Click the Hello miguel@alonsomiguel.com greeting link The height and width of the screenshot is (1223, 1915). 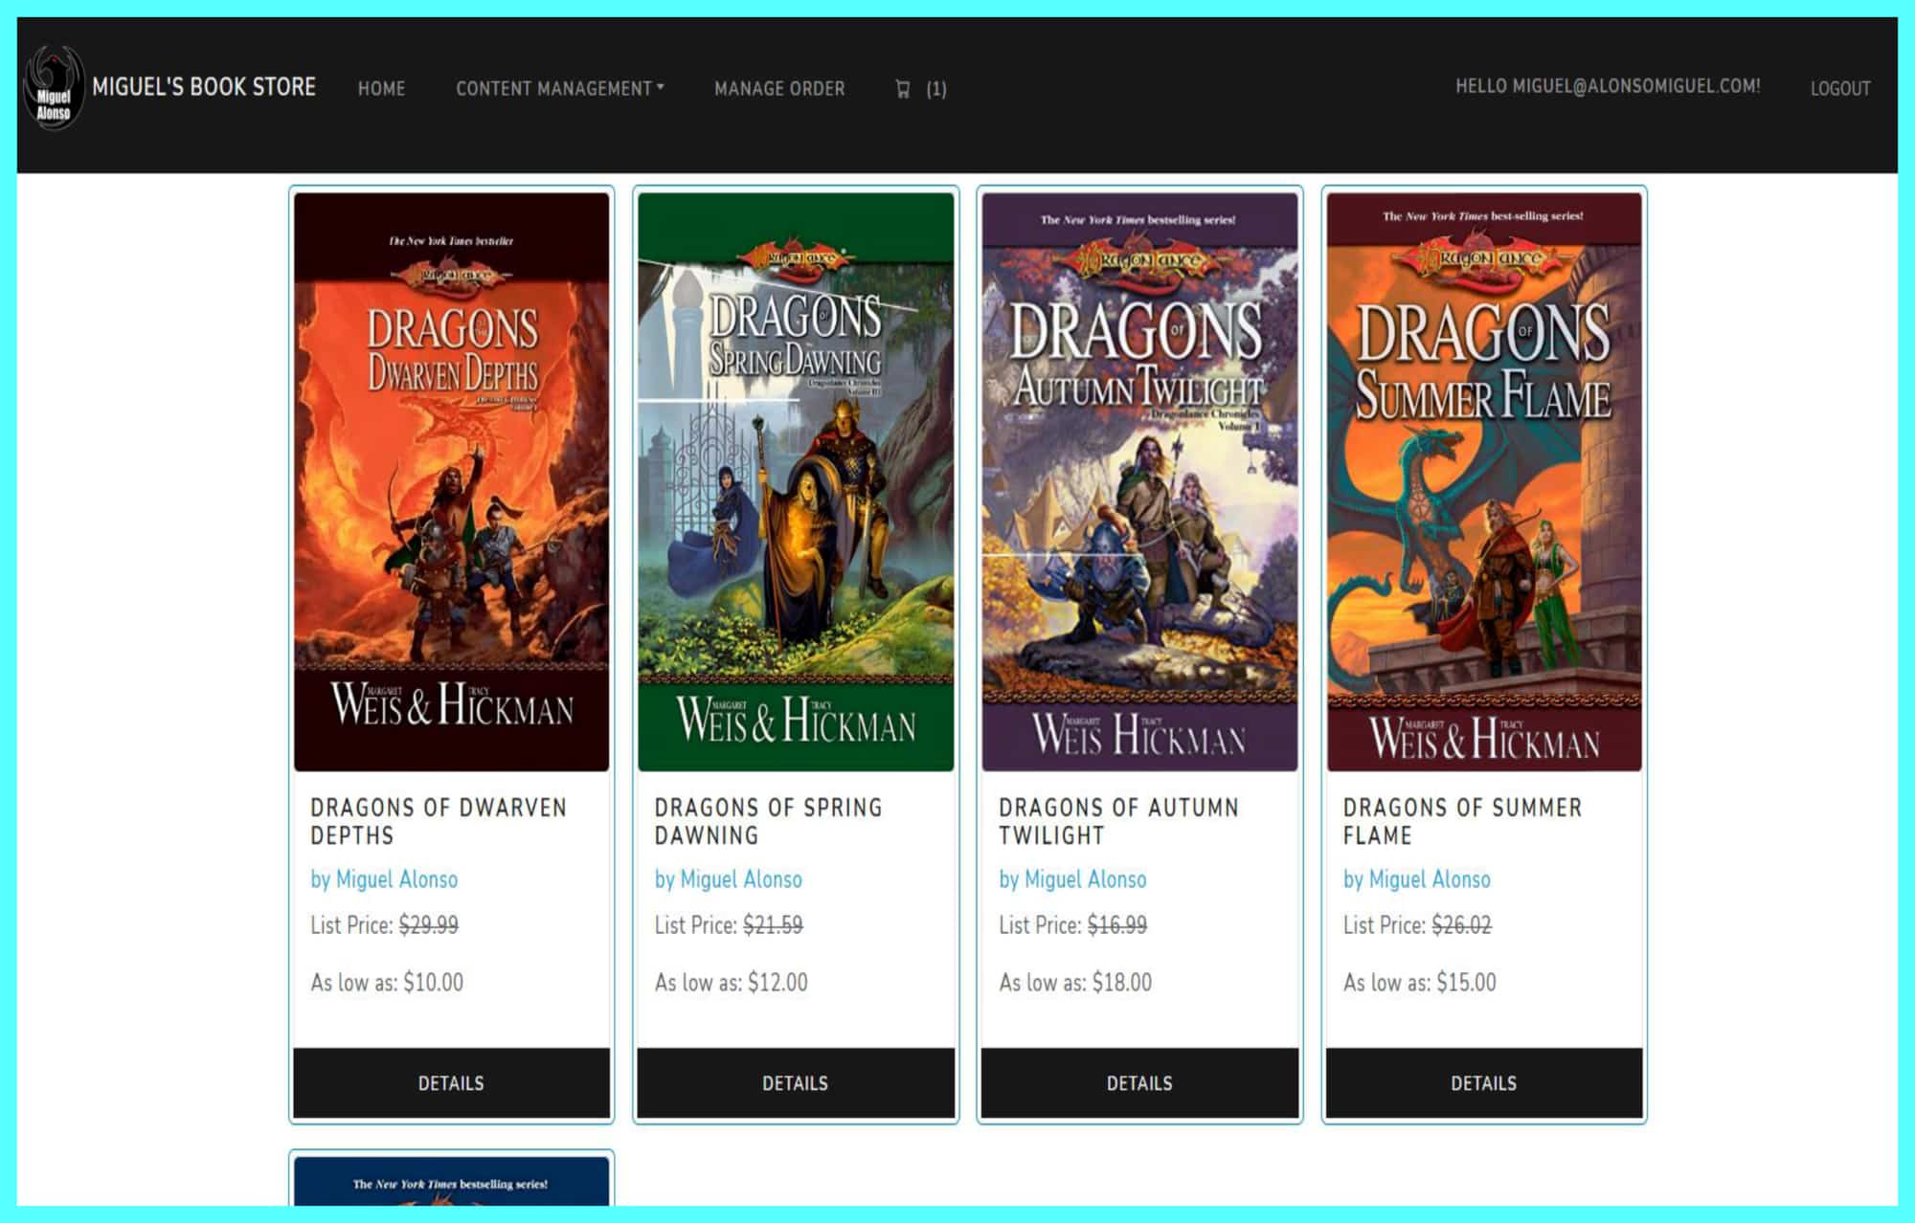[x=1608, y=86]
